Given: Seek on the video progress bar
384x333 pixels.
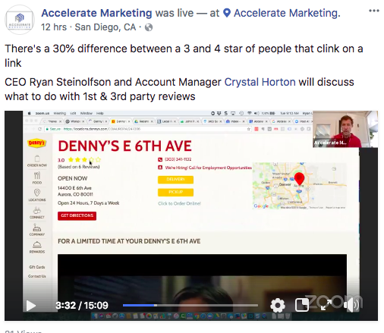Looking at the screenshot, I should coord(190,306).
